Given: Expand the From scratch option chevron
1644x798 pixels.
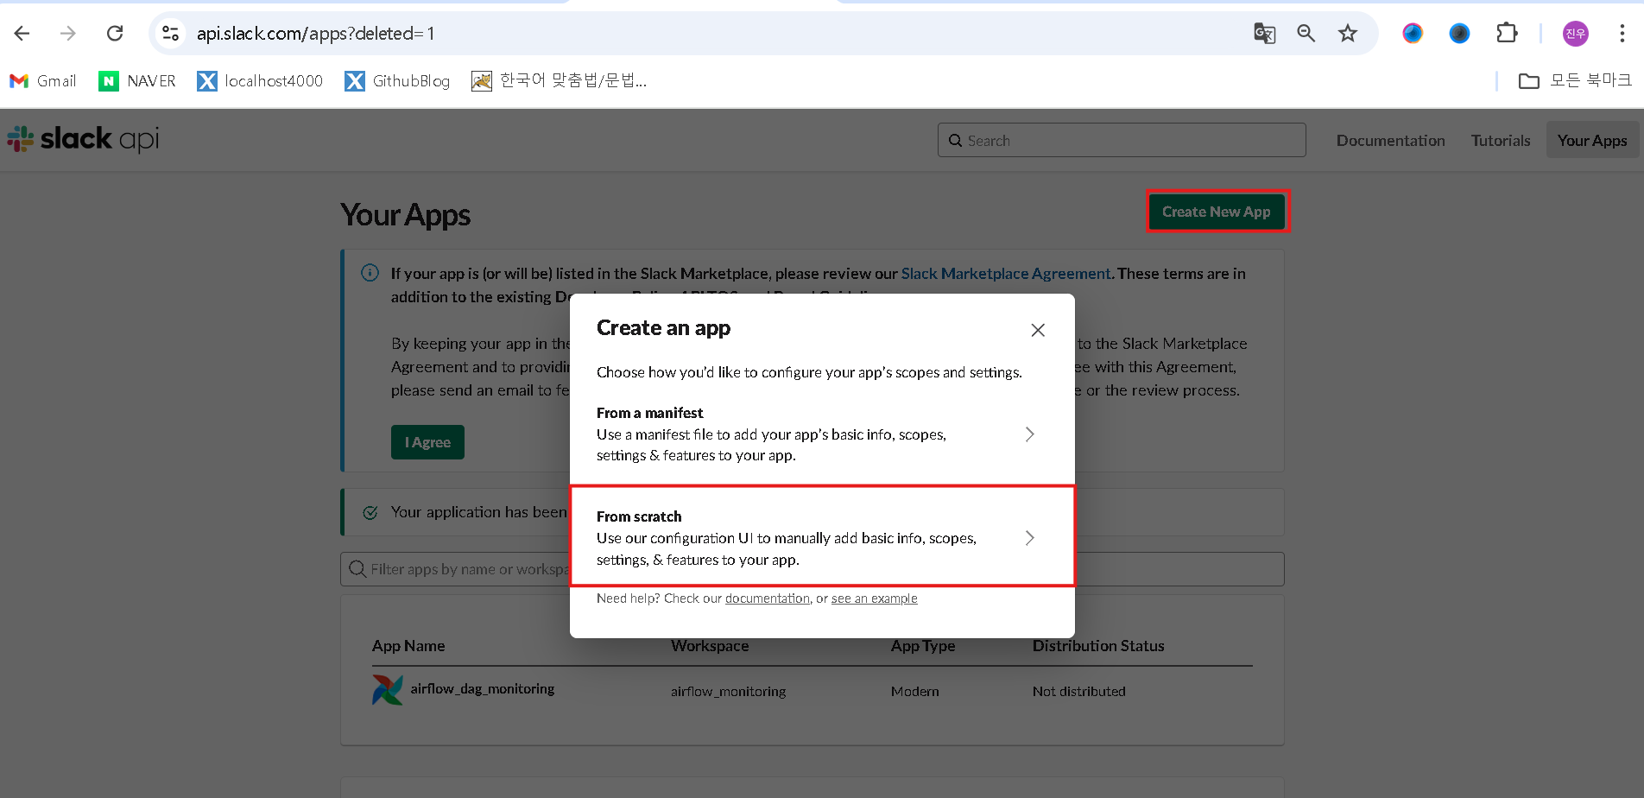Looking at the screenshot, I should (x=1029, y=538).
